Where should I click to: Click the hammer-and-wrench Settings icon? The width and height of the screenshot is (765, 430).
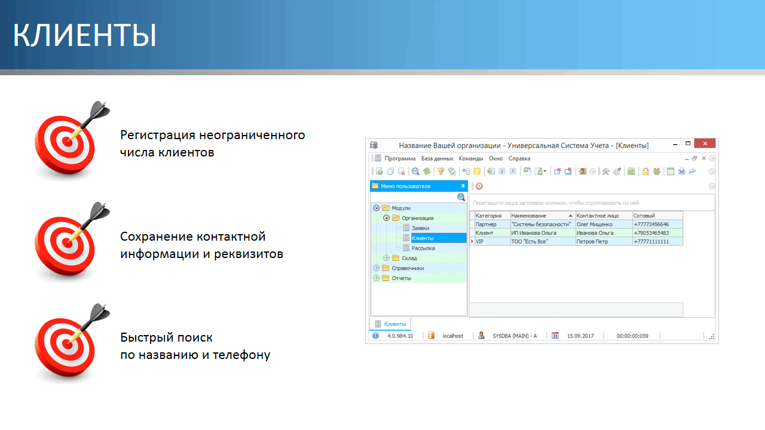[605, 171]
